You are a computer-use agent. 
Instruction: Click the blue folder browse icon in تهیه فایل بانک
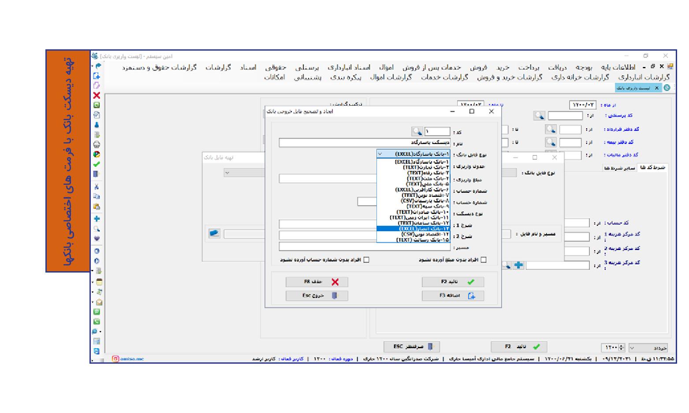tap(214, 233)
